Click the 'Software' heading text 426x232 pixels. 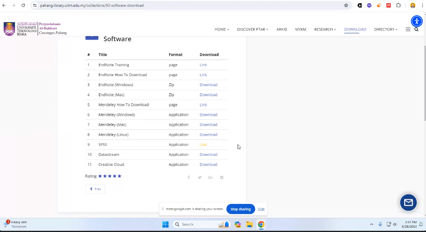117,39
